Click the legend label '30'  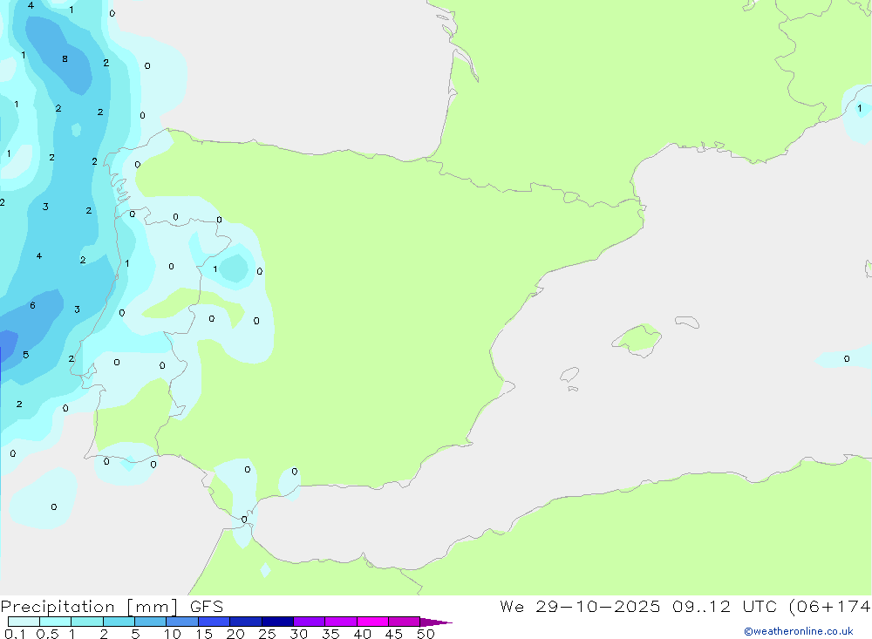tap(298, 634)
